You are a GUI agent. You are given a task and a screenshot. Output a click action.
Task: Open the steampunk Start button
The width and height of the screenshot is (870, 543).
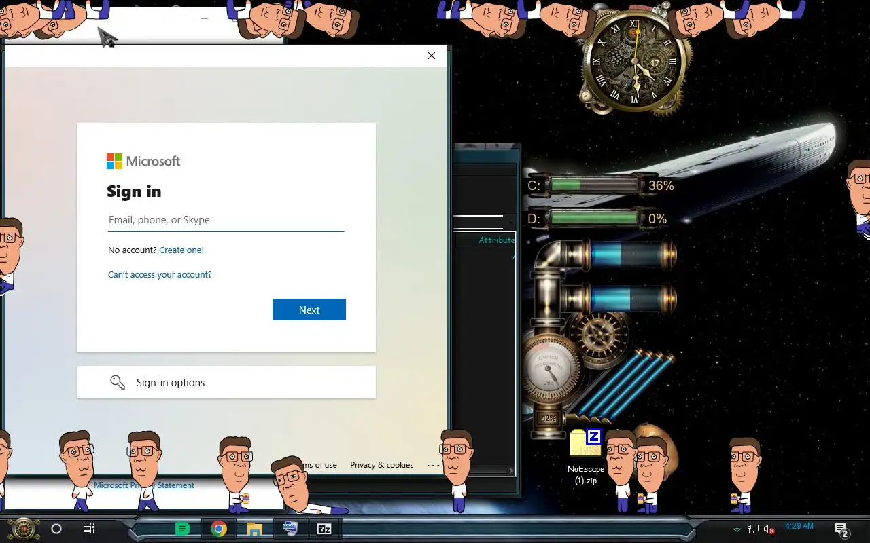pos(23,528)
